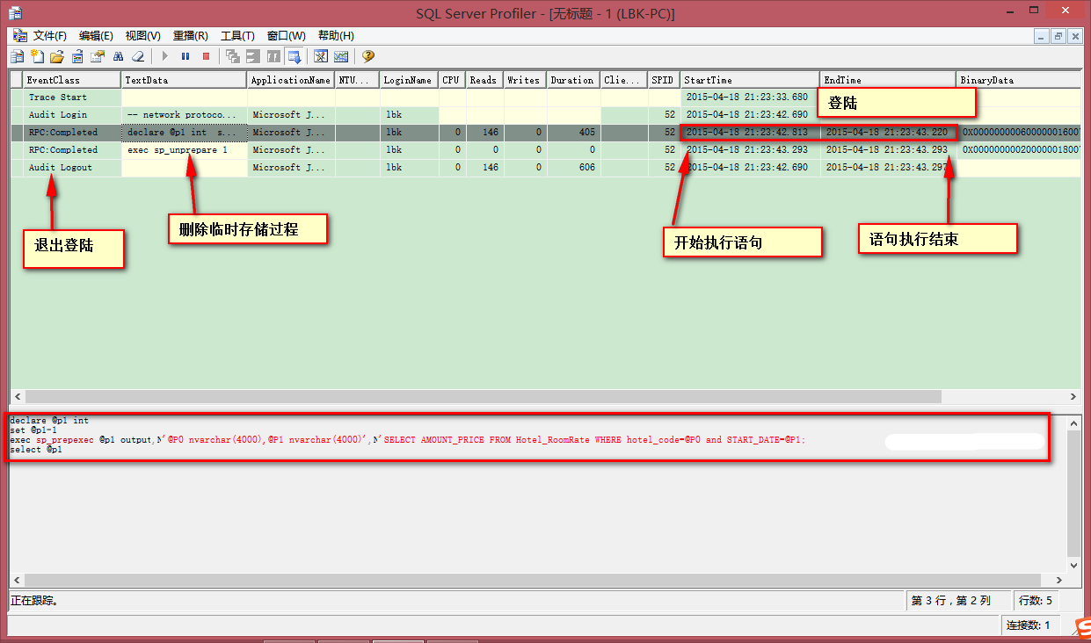Open trace Properties from the toolbar
Viewport: 1091px width, 643px height.
coord(98,57)
